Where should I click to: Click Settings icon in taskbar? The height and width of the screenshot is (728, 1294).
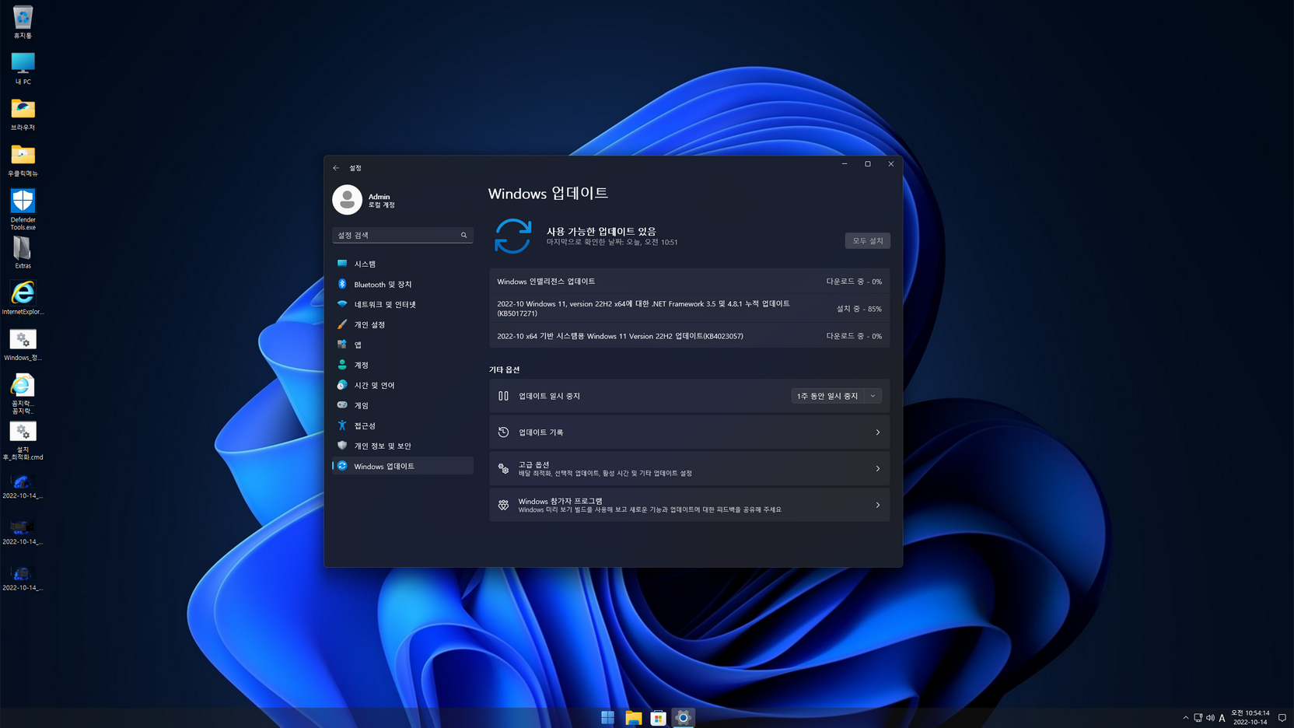coord(683,718)
